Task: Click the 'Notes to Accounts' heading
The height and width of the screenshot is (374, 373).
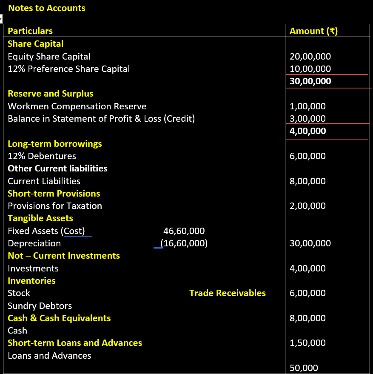Action: pyautogui.click(x=47, y=8)
